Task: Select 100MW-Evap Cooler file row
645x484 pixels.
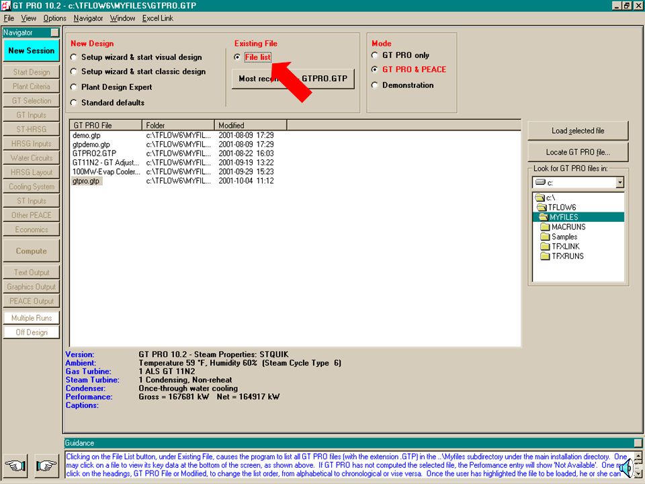Action: pyautogui.click(x=106, y=171)
